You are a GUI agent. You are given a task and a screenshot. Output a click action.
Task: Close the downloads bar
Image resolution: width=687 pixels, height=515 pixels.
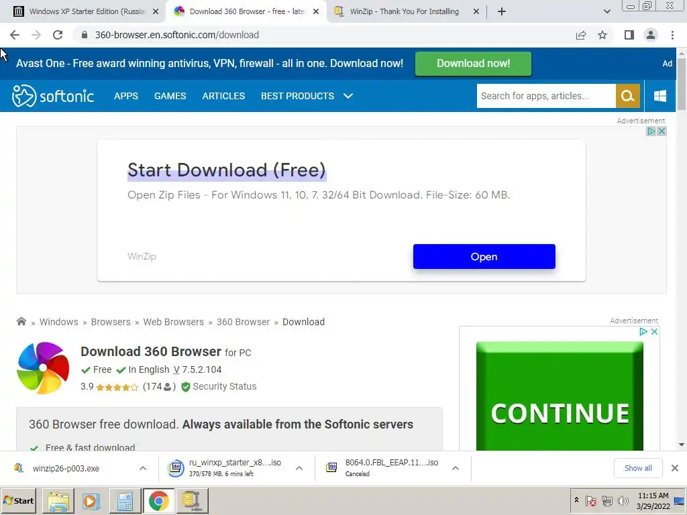[x=675, y=468]
